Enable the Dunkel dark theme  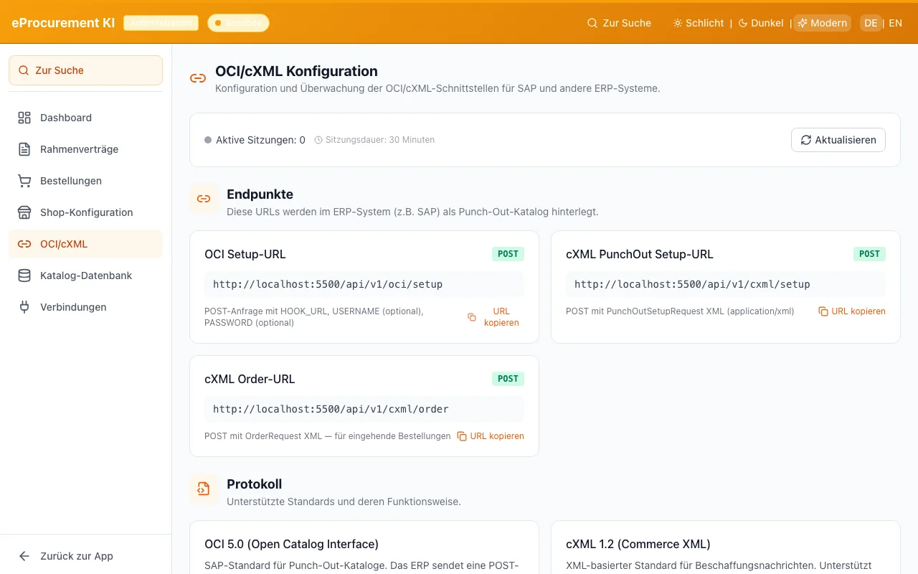coord(760,22)
